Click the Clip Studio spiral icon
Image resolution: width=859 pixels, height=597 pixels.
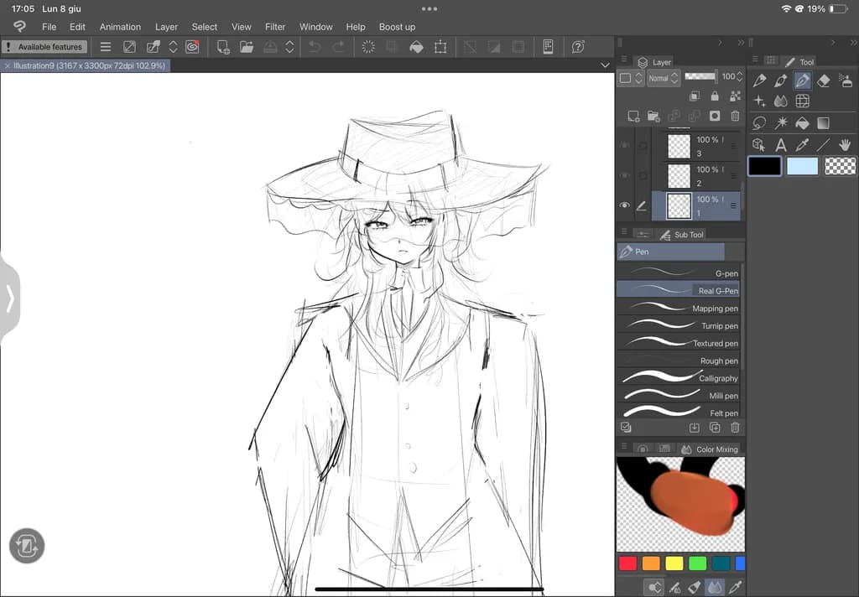click(192, 47)
